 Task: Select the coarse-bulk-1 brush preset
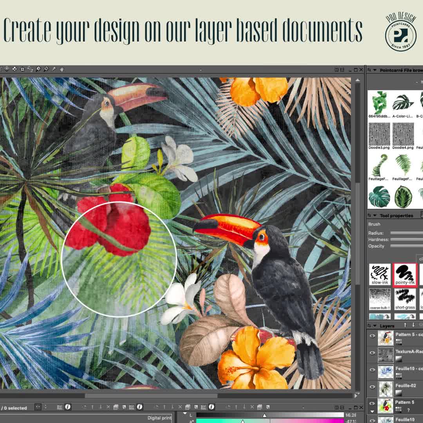[380, 300]
